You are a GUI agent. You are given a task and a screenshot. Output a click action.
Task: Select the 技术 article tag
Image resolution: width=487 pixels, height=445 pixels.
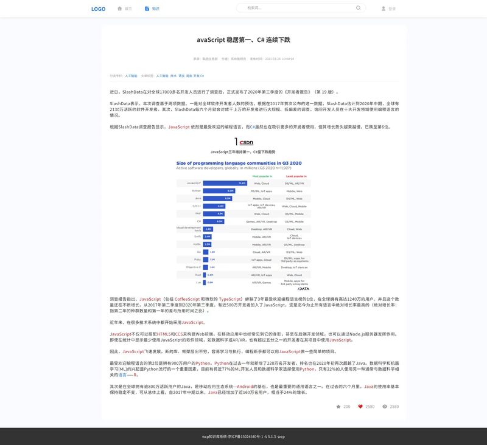click(x=173, y=76)
